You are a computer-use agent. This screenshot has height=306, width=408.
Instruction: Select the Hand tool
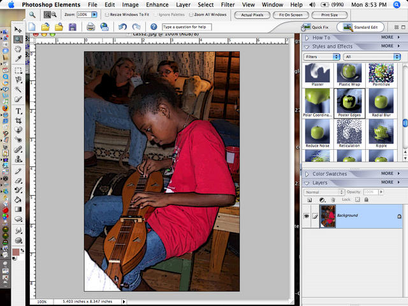tap(18, 49)
